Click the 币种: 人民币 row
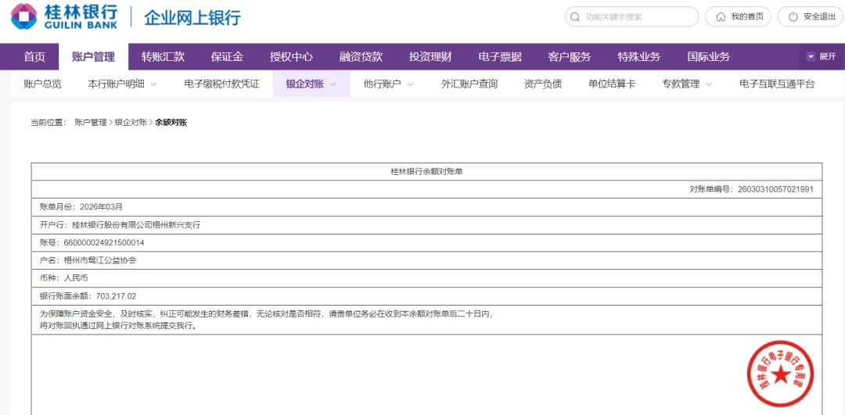The image size is (845, 415). [x=427, y=278]
